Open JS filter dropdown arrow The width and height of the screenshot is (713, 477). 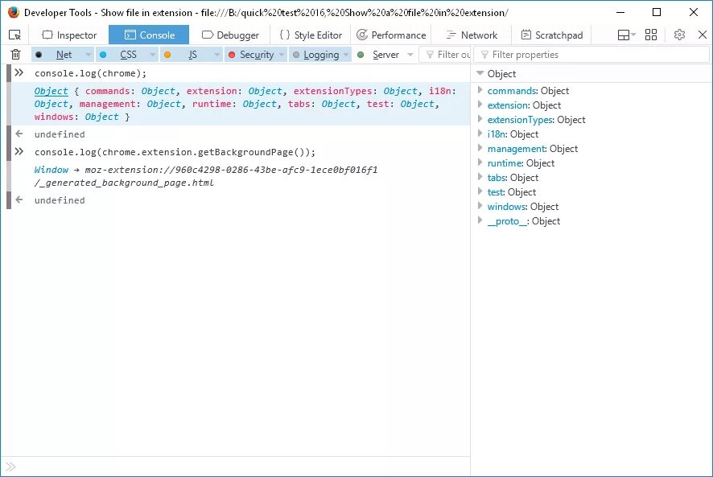pyautogui.click(x=217, y=55)
